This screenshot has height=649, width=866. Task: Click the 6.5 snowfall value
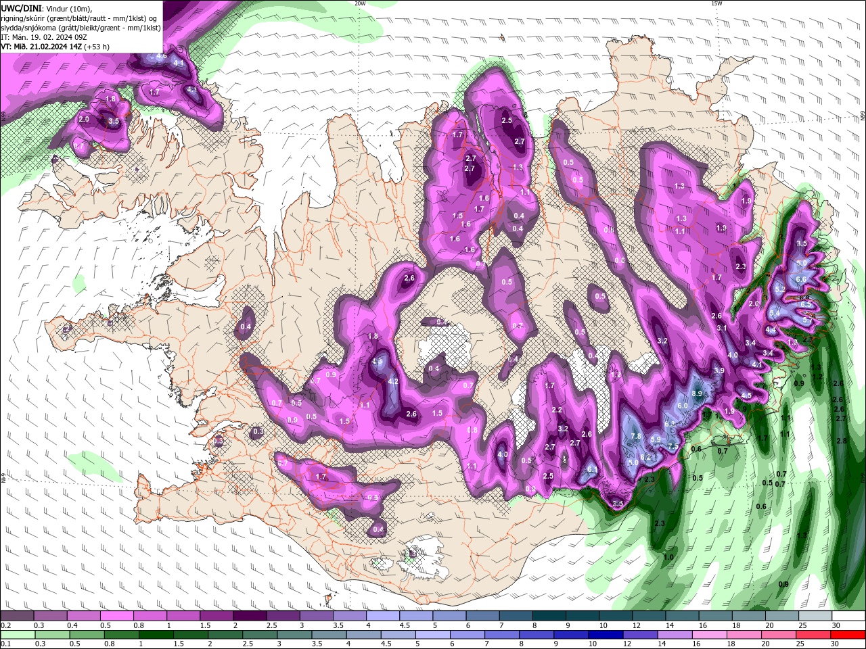pos(806,304)
